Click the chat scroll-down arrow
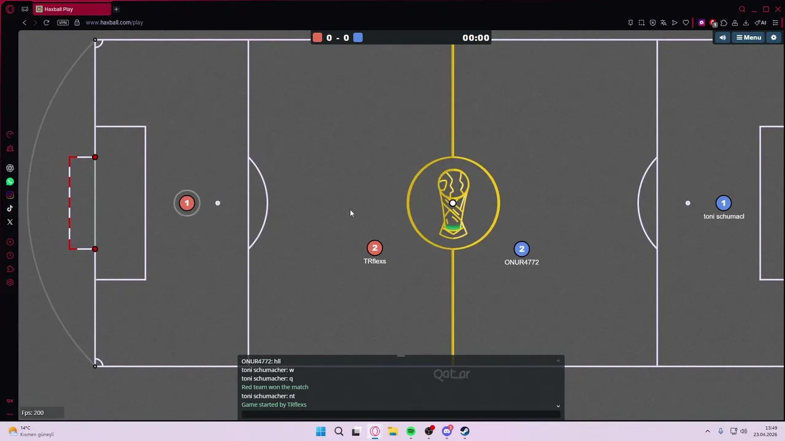The image size is (785, 441). click(x=558, y=406)
